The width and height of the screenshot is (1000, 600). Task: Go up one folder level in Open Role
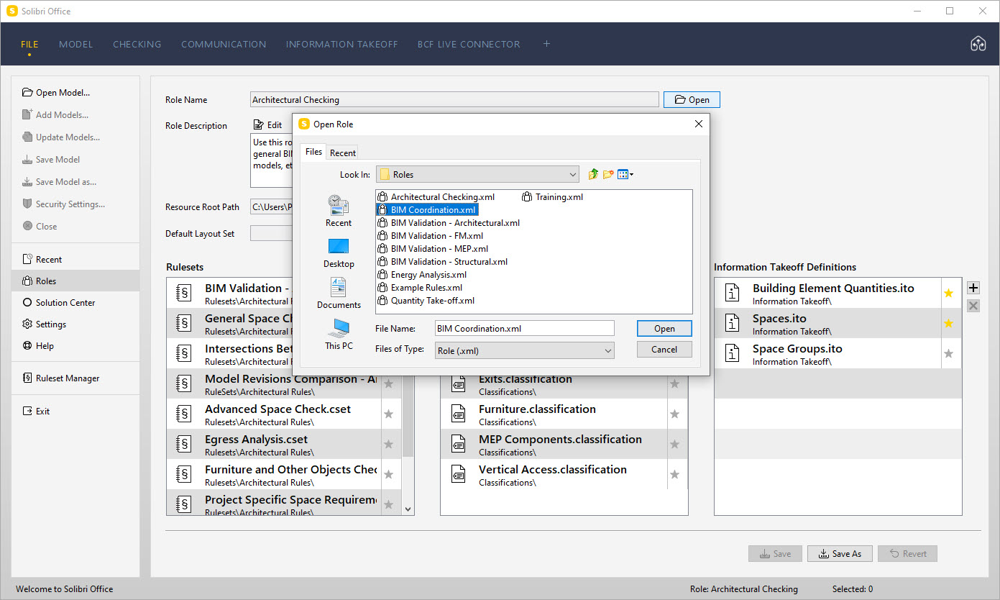pos(593,174)
